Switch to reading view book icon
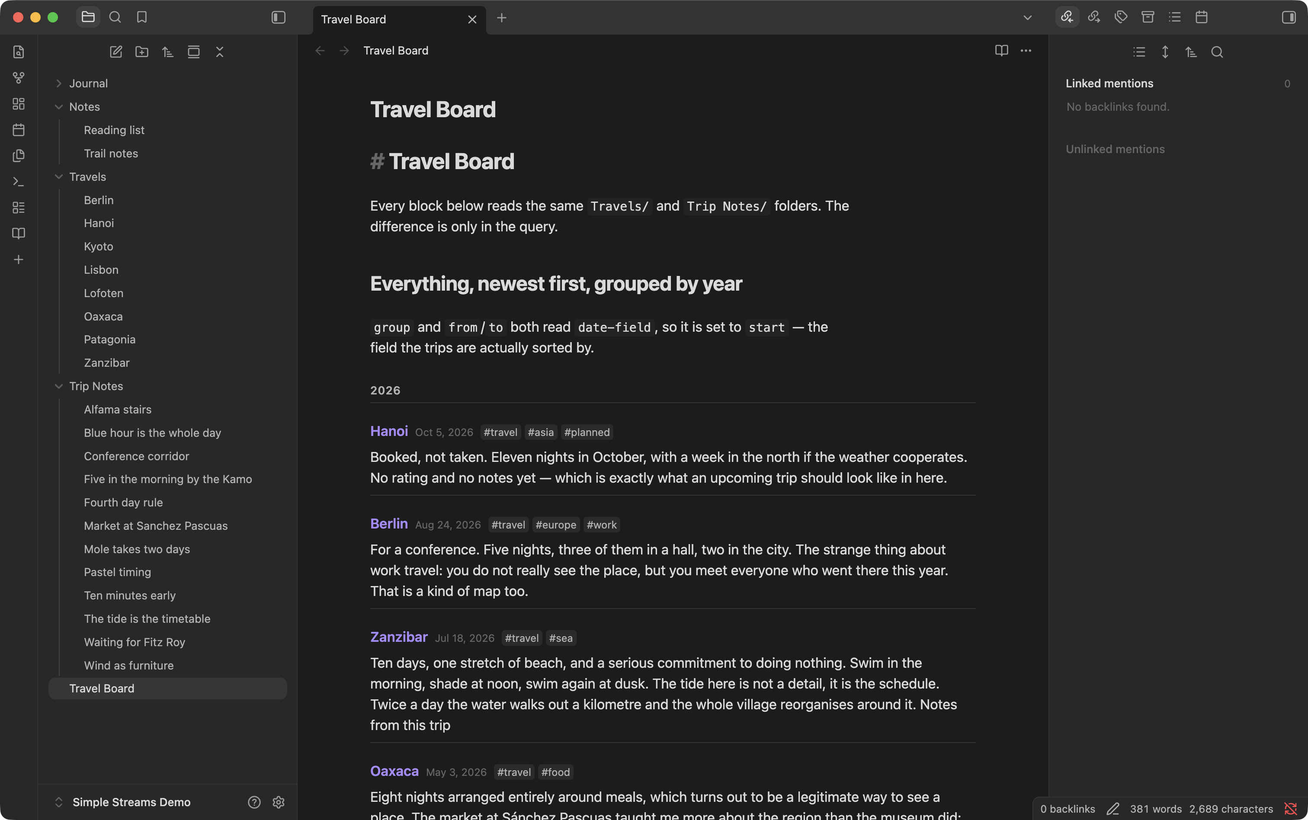The width and height of the screenshot is (1308, 820). click(1002, 51)
